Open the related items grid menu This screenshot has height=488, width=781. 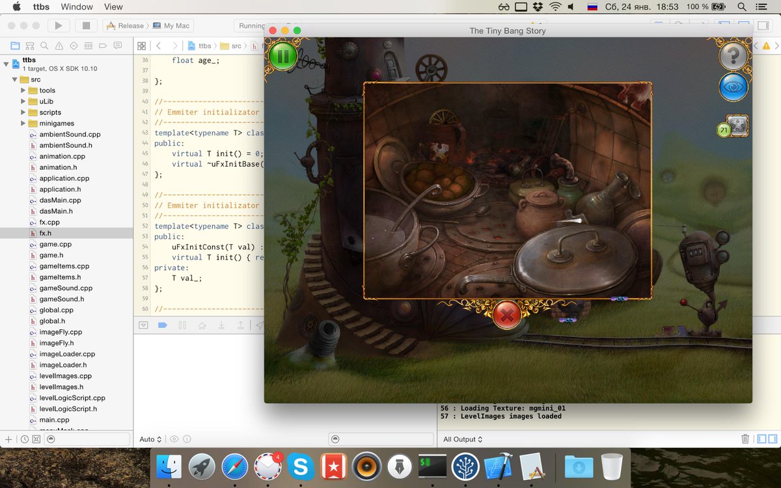click(x=141, y=46)
